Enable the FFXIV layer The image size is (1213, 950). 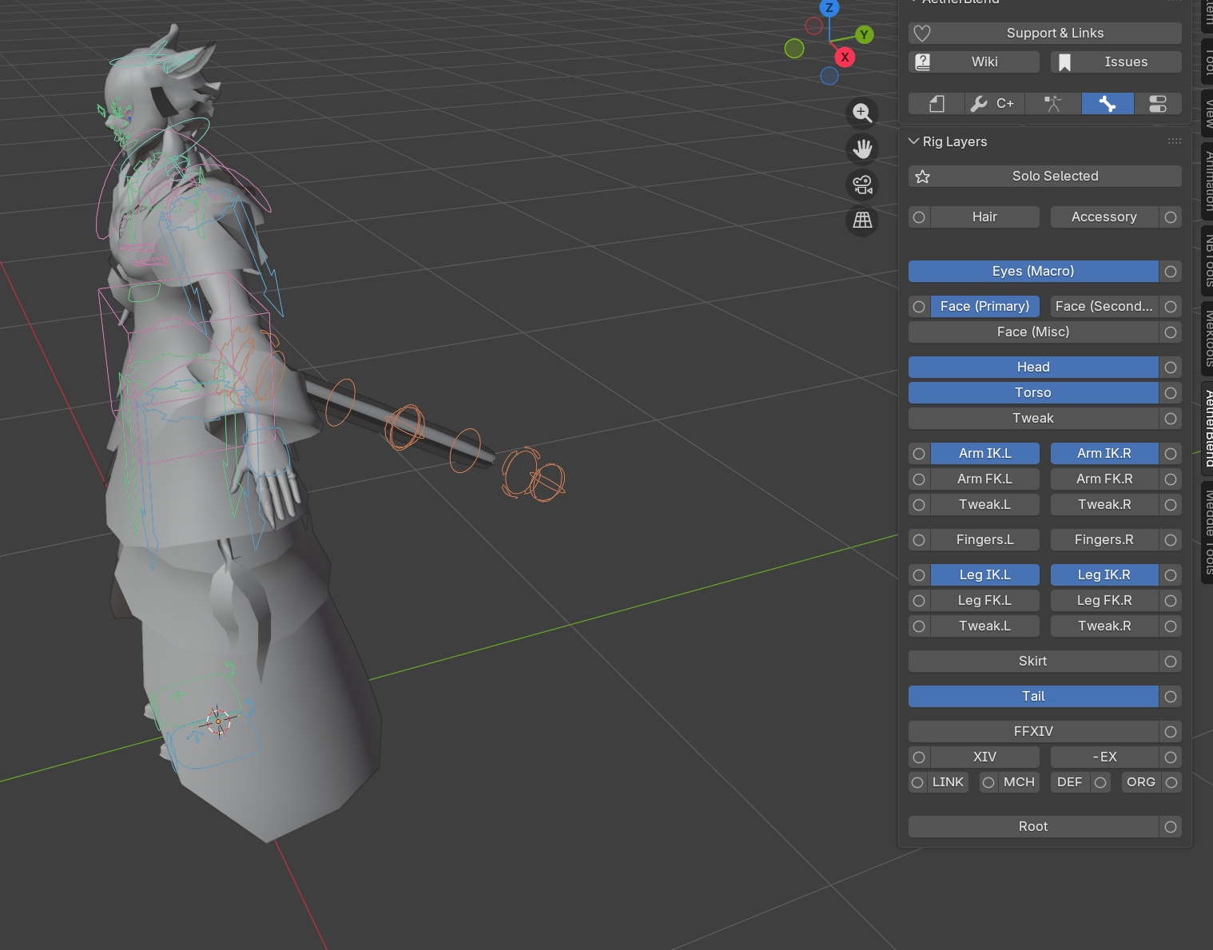tap(1033, 732)
